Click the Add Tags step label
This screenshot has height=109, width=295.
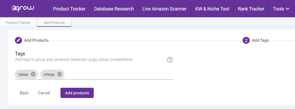pyautogui.click(x=260, y=40)
